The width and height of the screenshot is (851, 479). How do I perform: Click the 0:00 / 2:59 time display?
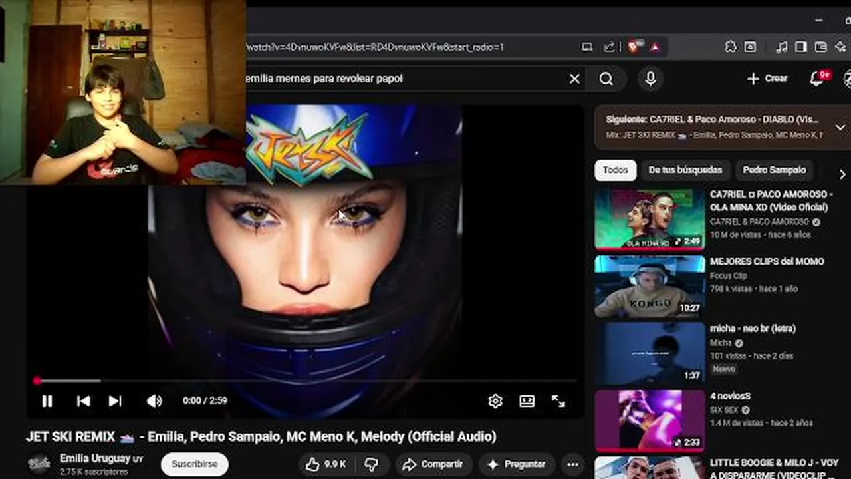(205, 401)
